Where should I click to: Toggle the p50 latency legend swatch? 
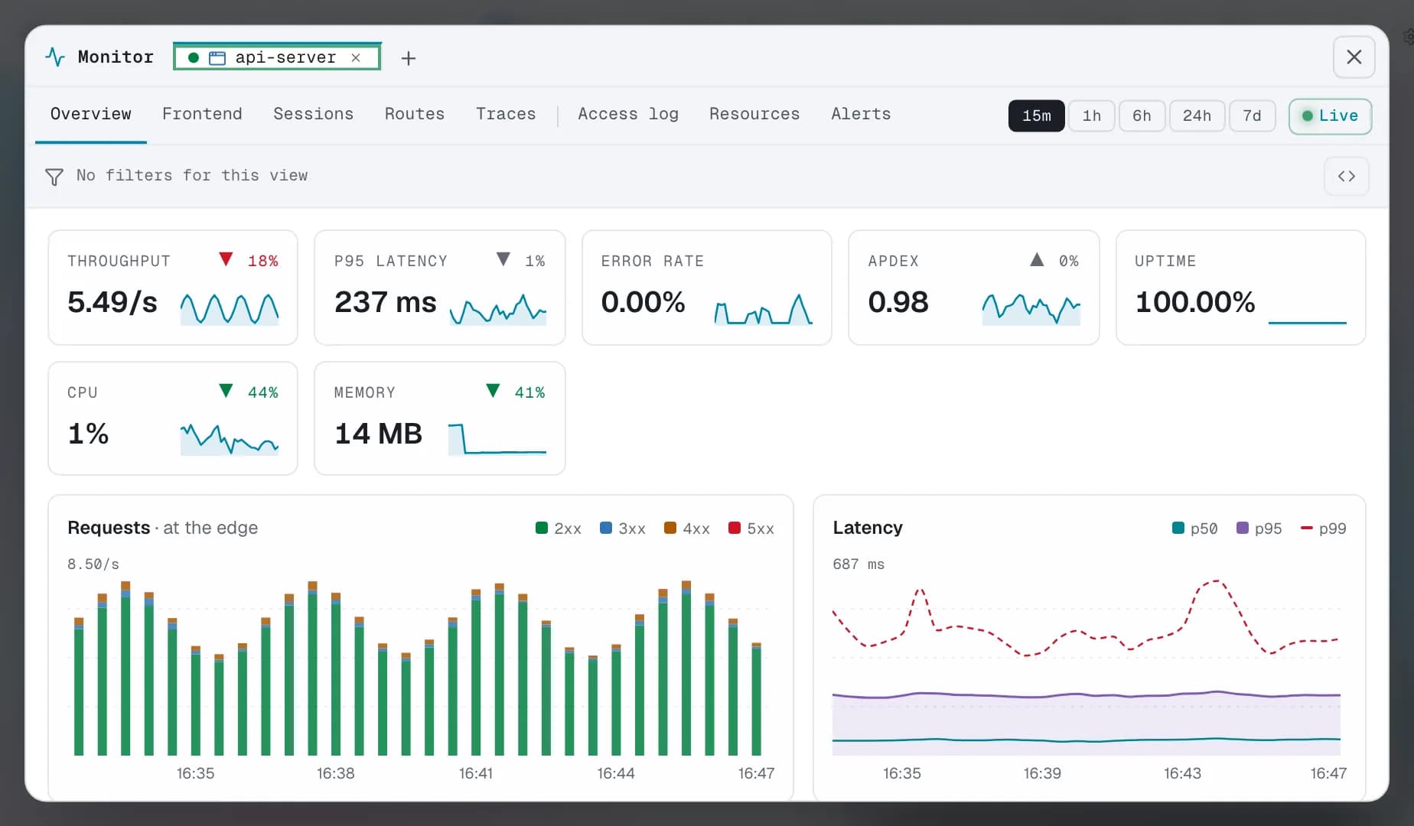1178,528
